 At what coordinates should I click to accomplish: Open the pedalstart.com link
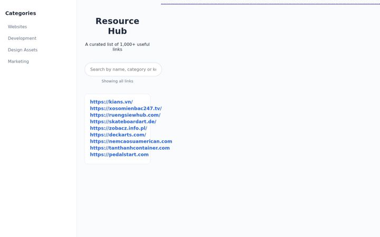pyautogui.click(x=119, y=154)
